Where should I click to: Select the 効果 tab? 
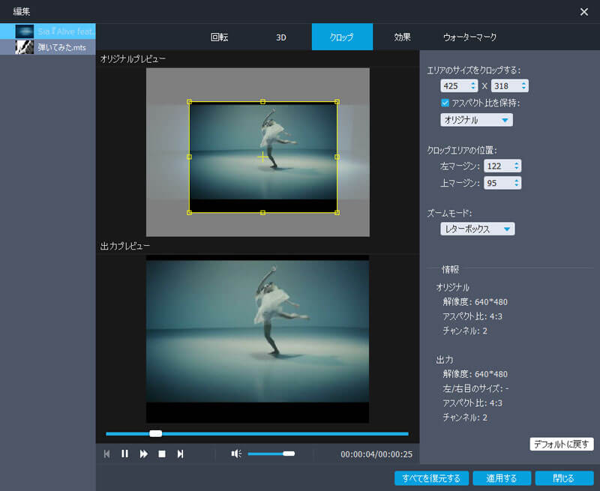[403, 37]
